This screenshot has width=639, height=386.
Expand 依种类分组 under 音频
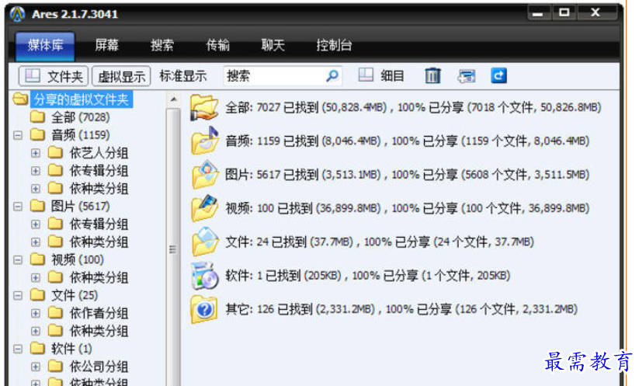(x=36, y=189)
